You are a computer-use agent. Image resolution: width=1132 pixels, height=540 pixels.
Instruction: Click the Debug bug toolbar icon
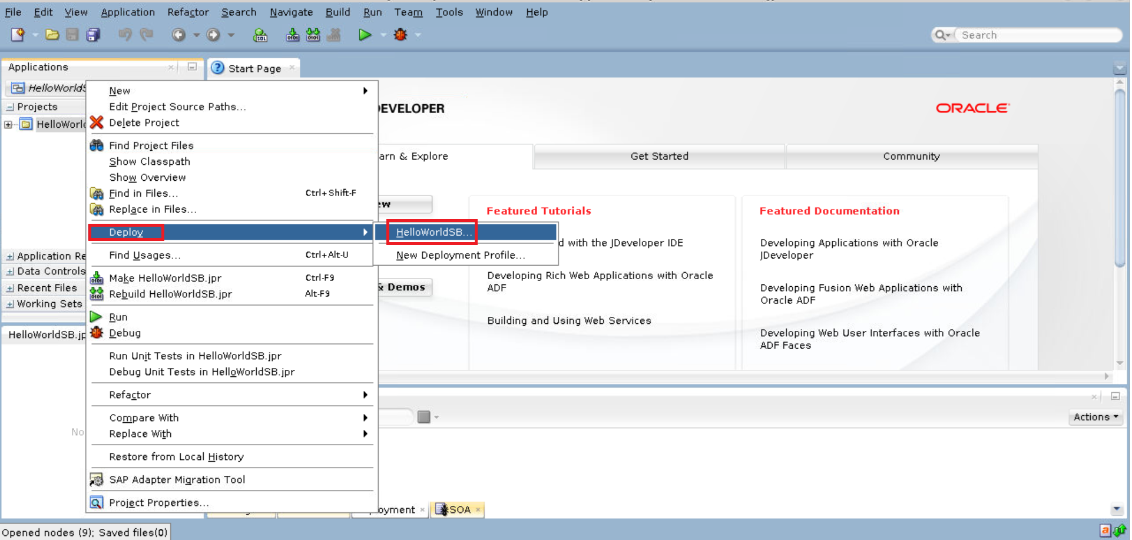[400, 35]
